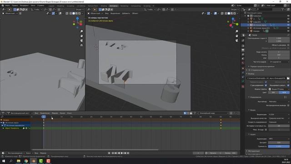
Task: Open the Output properties tab icon
Action: 243,50
